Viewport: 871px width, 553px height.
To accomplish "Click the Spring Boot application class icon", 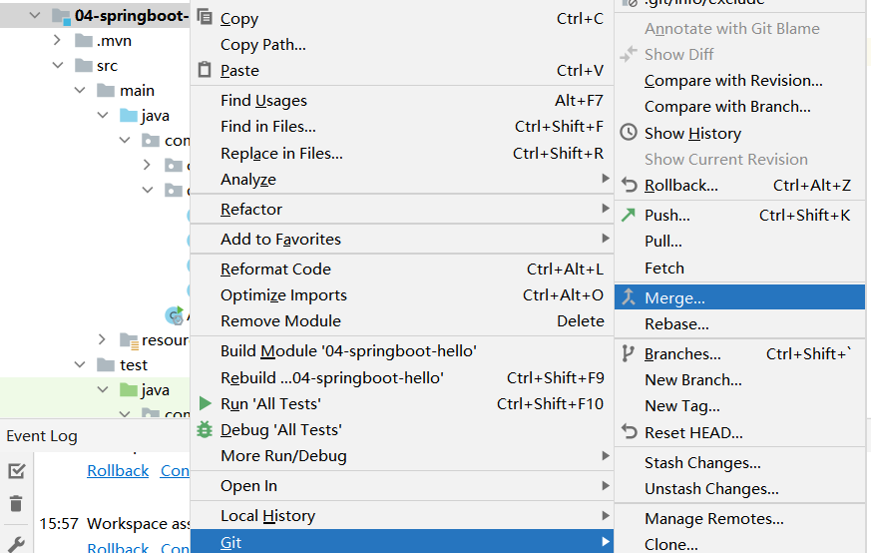I will click(175, 315).
